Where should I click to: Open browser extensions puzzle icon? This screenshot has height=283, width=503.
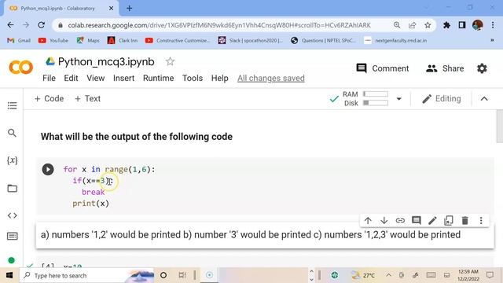tap(446, 25)
